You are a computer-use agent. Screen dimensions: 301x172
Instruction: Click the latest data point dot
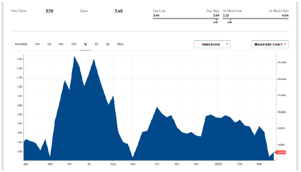click(x=274, y=152)
